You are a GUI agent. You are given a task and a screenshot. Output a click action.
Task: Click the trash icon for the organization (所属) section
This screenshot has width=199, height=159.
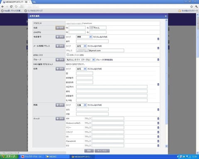click(158, 109)
